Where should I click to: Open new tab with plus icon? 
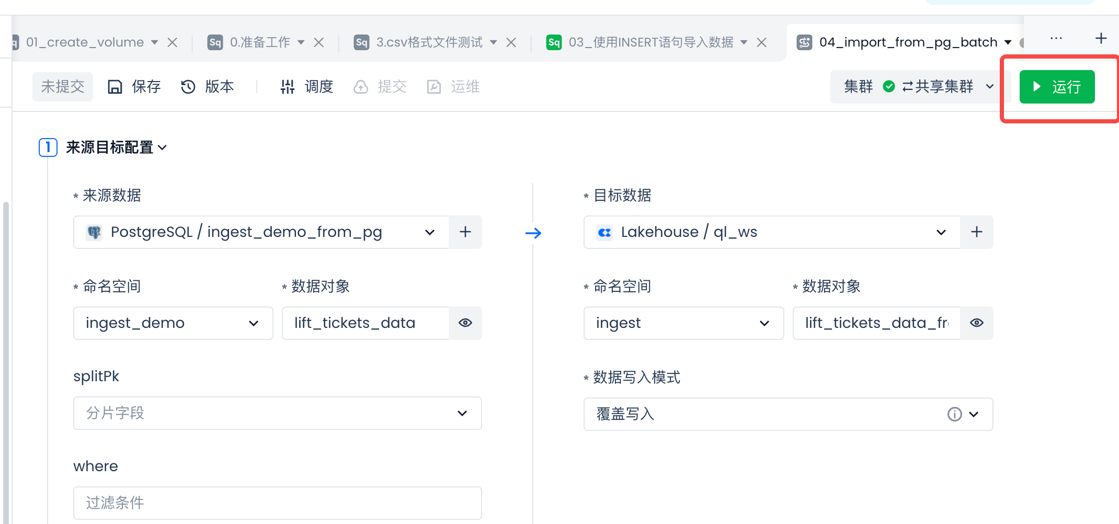tap(1101, 39)
